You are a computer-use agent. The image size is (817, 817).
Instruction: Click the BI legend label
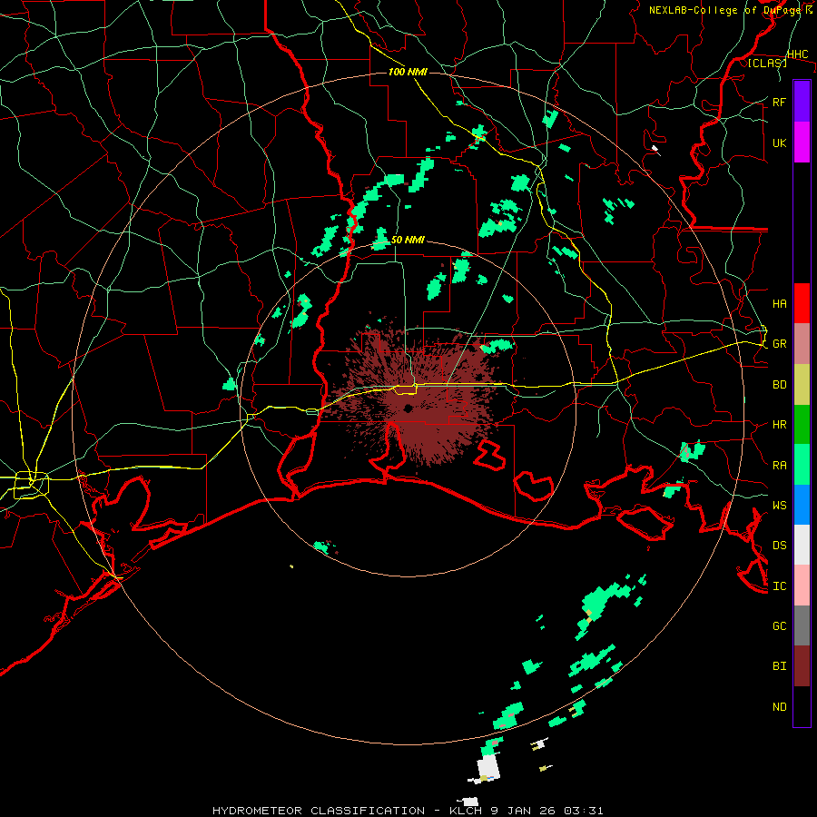click(780, 666)
